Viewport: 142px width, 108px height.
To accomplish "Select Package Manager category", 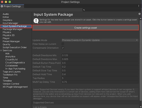I will tap(12, 29).
